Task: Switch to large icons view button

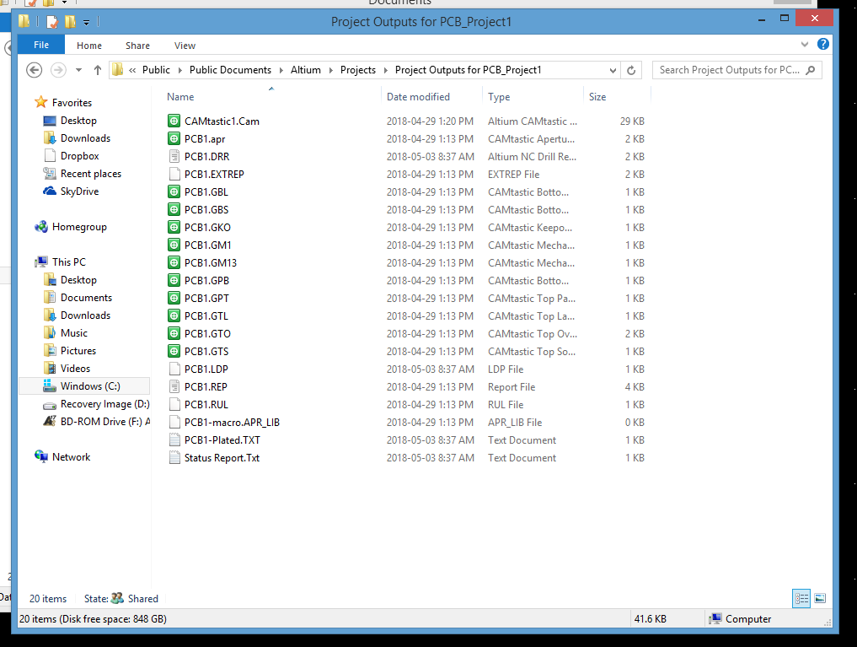Action: (x=820, y=598)
